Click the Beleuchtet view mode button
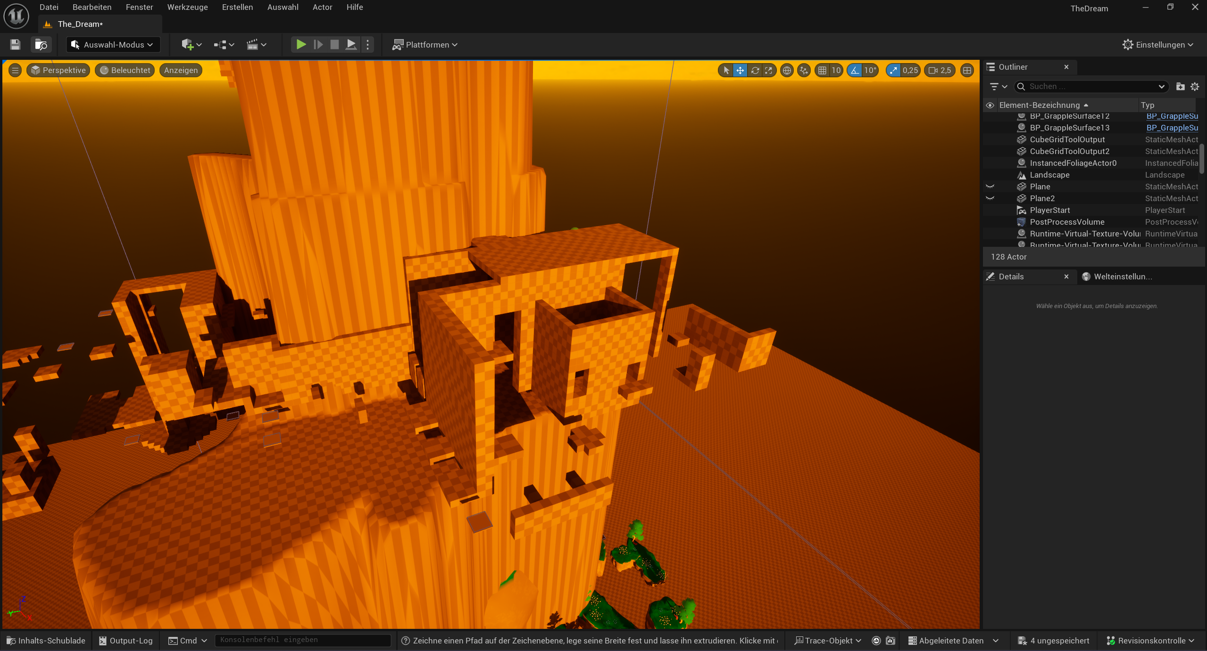 (x=125, y=71)
